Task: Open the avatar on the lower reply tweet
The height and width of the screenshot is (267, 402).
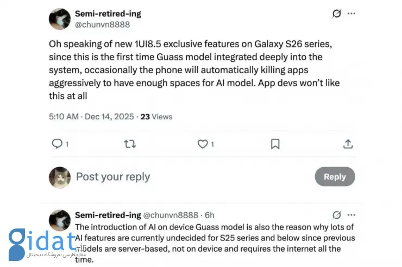Action: (x=60, y=220)
